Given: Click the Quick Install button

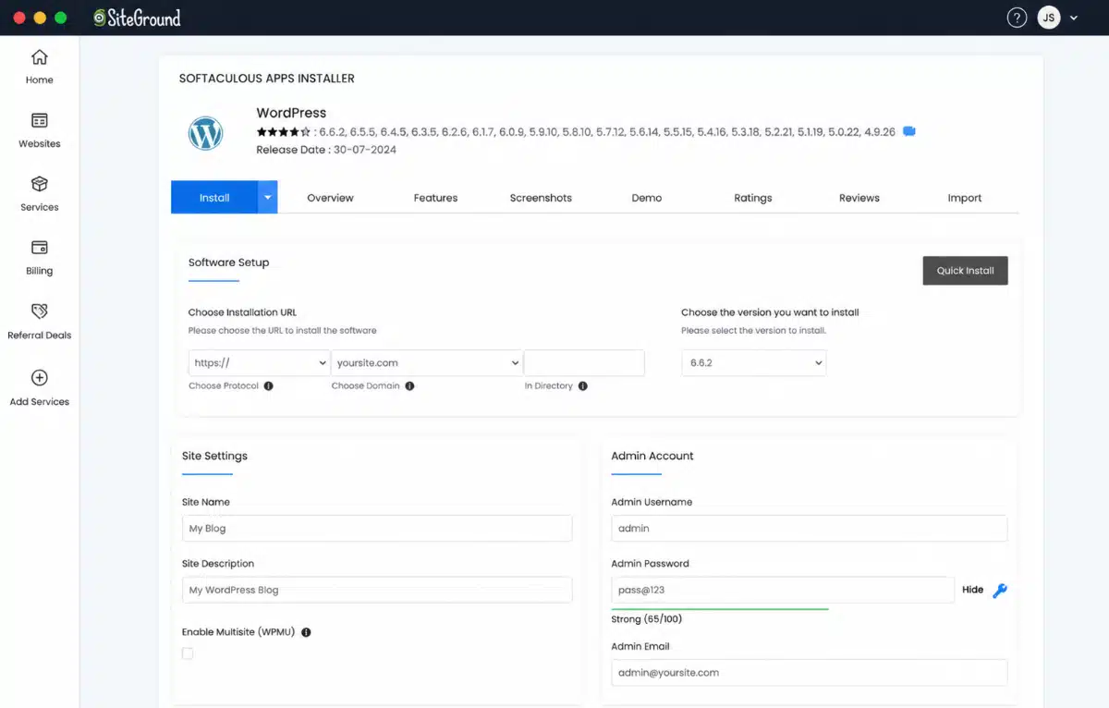Looking at the screenshot, I should point(965,271).
